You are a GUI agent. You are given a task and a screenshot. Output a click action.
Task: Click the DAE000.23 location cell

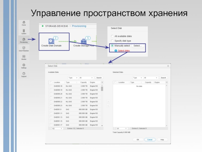[58, 105]
